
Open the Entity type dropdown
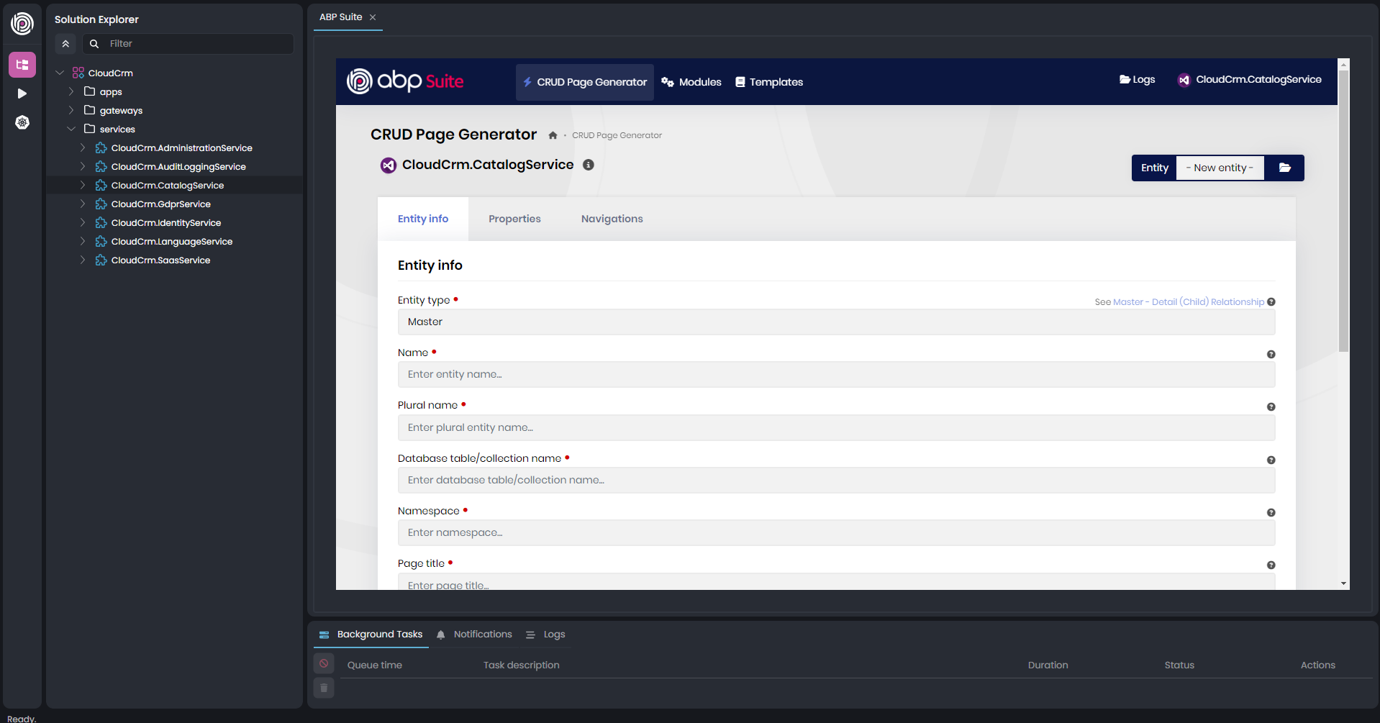pos(835,322)
